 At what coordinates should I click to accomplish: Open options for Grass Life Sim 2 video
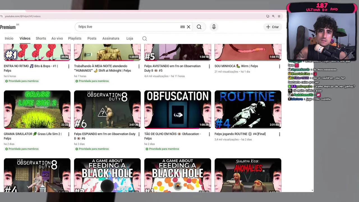[69, 134]
